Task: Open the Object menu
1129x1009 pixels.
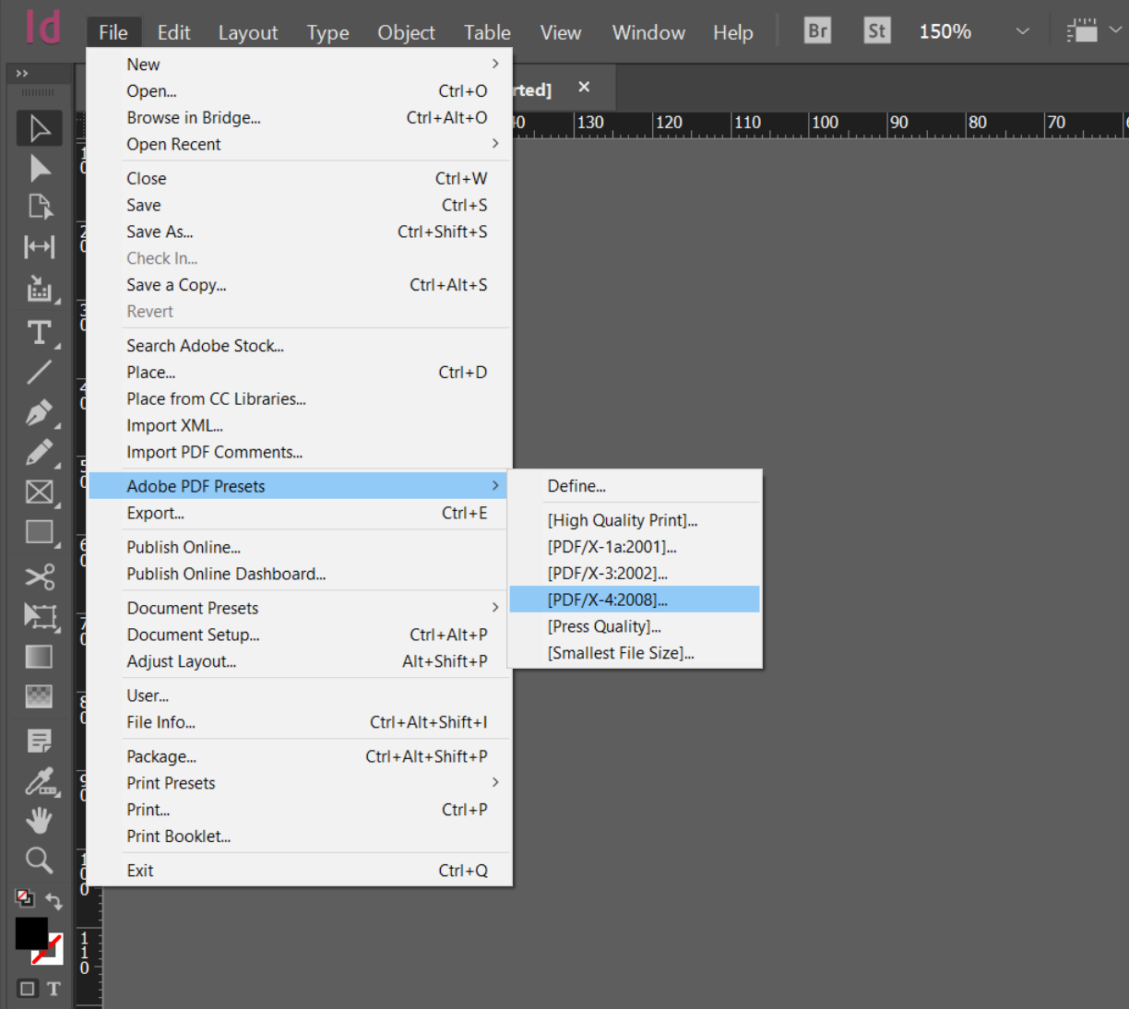Action: click(406, 32)
